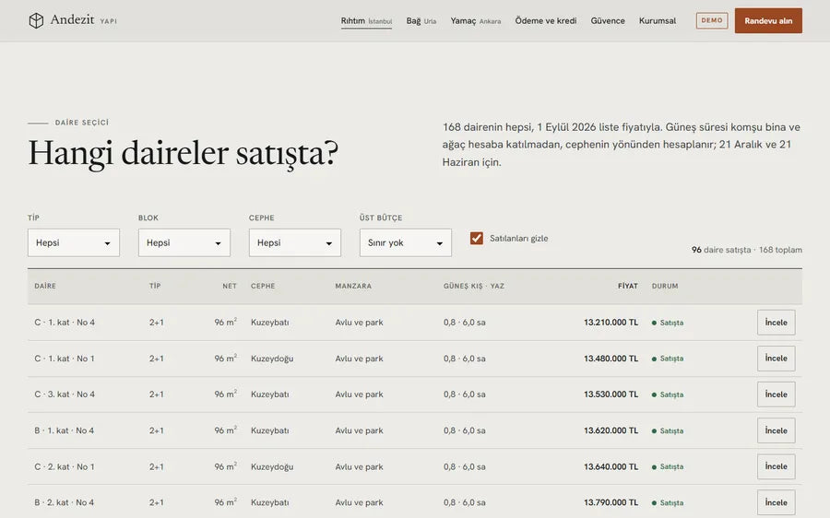Screen dimensions: 830x518
Task: Sort by the Durum column header
Action: 665,286
